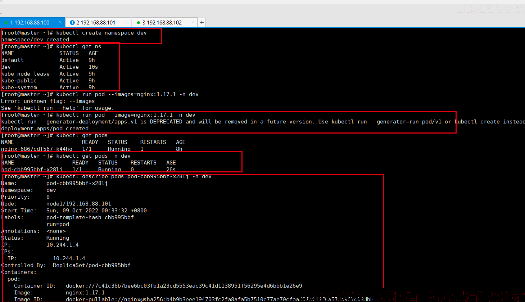This screenshot has height=302, width=525.
Task: Click the 'Image: nginx:1.17.1' line
Action: [59, 293]
